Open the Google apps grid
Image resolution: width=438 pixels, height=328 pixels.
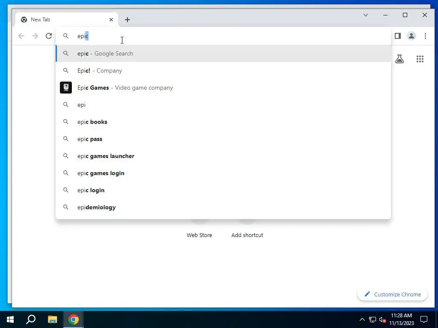[420, 59]
